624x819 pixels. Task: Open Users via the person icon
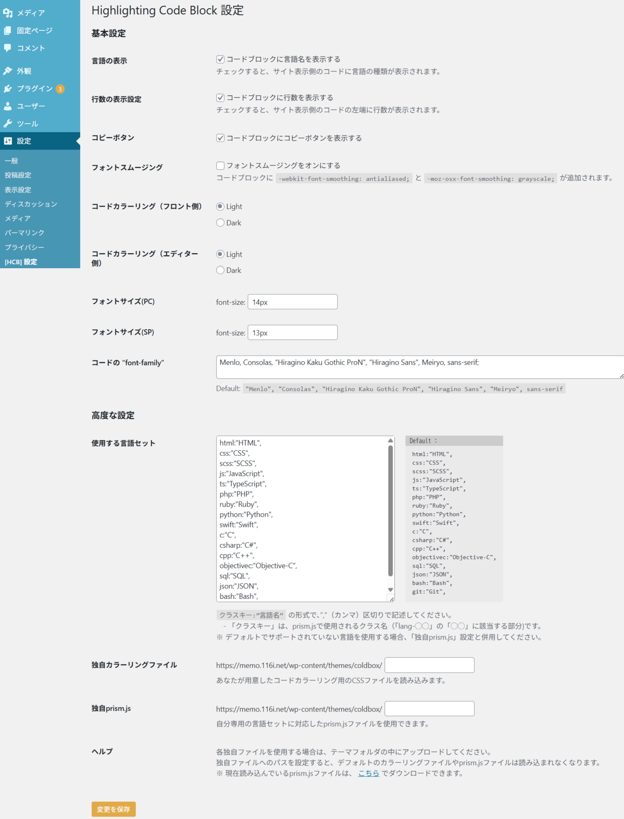click(x=8, y=106)
